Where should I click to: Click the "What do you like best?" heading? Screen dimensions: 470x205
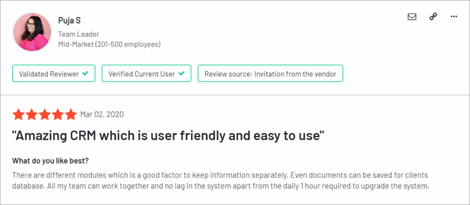pos(50,161)
